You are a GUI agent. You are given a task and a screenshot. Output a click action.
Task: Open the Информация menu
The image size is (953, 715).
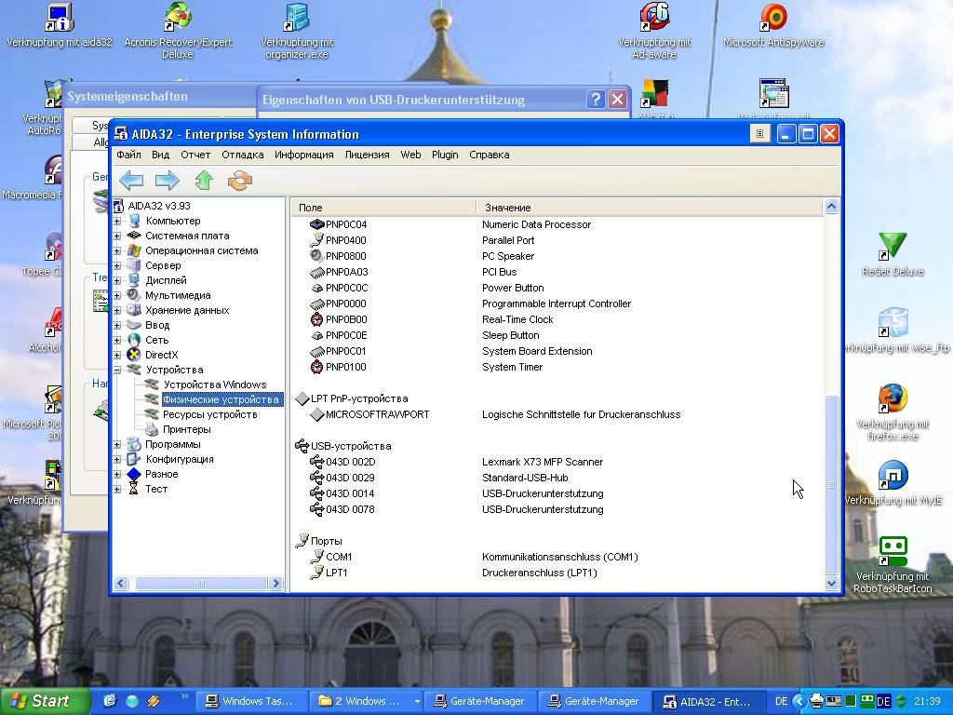click(x=304, y=155)
